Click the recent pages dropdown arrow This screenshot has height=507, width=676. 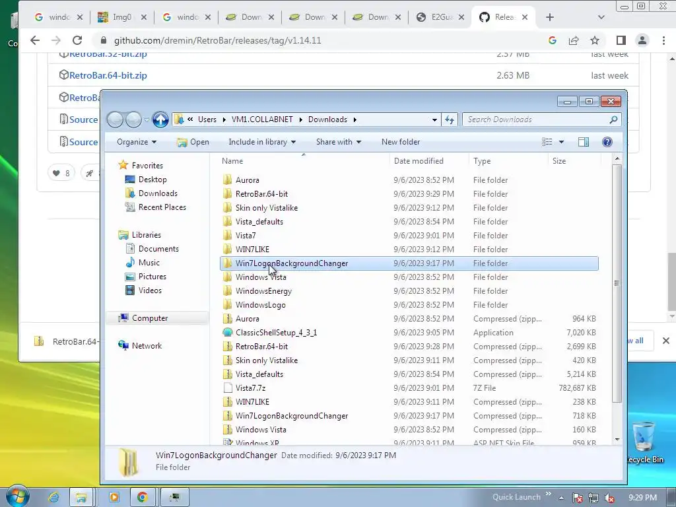(x=147, y=120)
